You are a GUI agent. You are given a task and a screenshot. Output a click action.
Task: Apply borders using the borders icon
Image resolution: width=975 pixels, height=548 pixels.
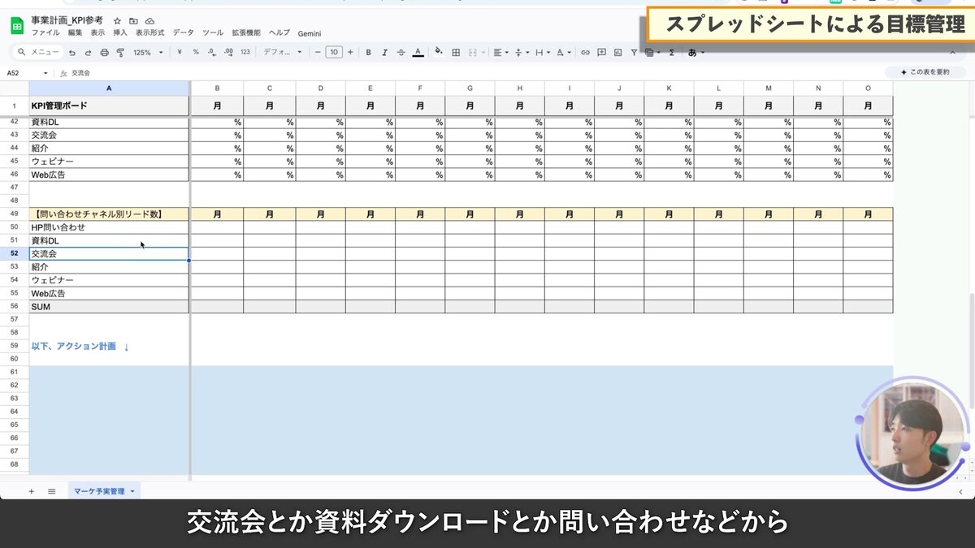455,53
